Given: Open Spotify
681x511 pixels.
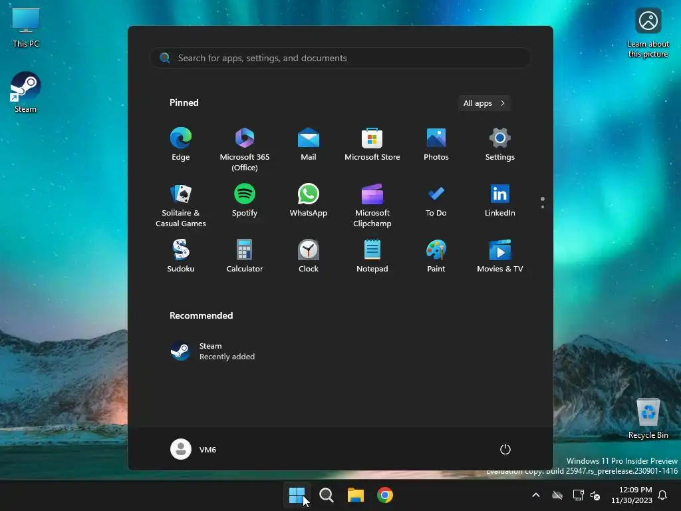Looking at the screenshot, I should [x=245, y=201].
